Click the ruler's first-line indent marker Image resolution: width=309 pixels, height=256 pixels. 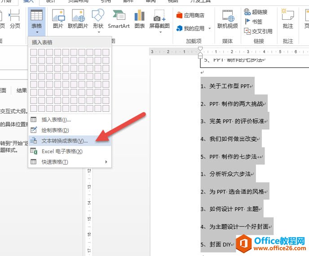tap(200, 49)
